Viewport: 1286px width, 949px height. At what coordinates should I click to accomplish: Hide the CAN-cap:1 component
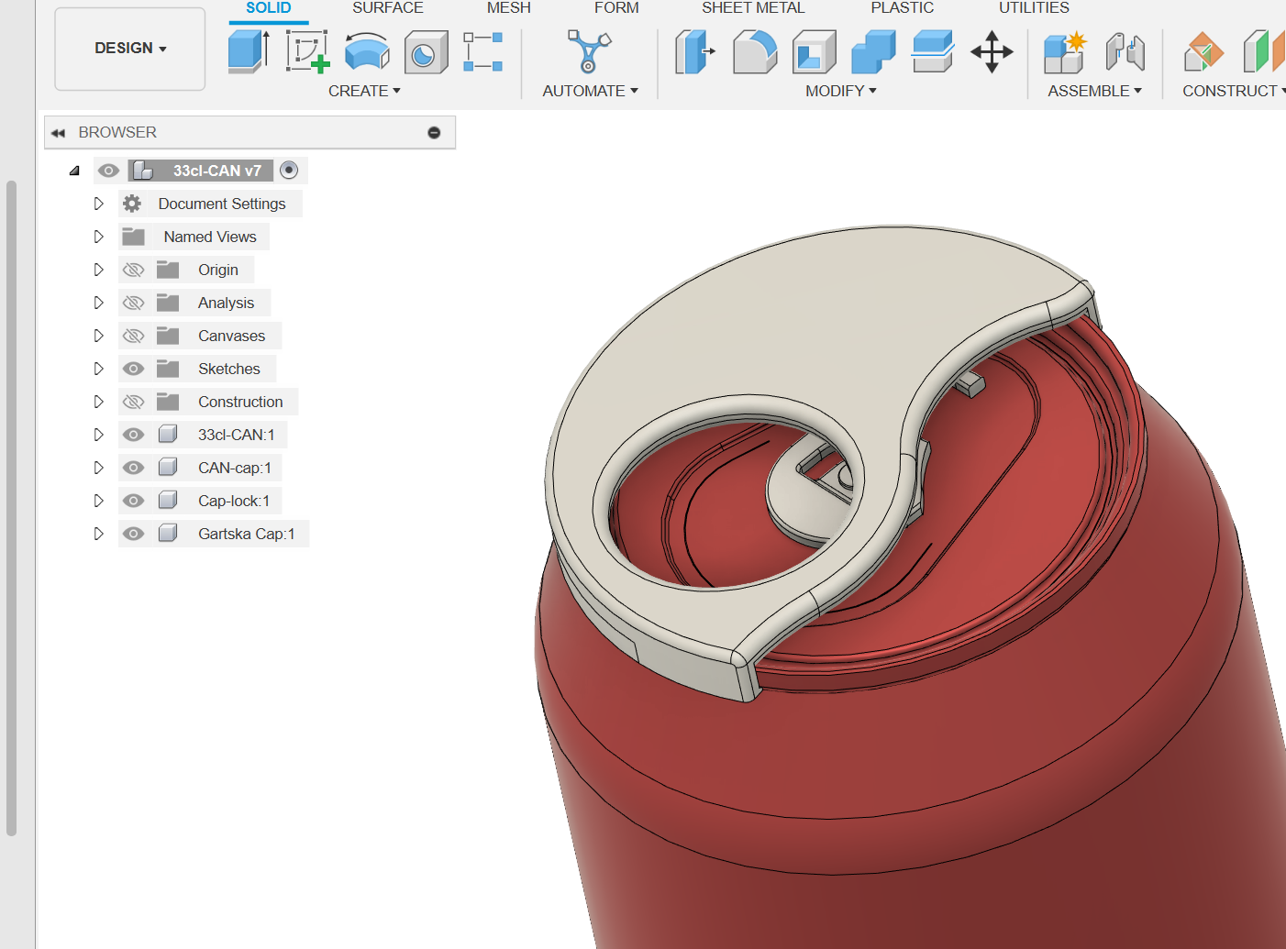tap(133, 467)
